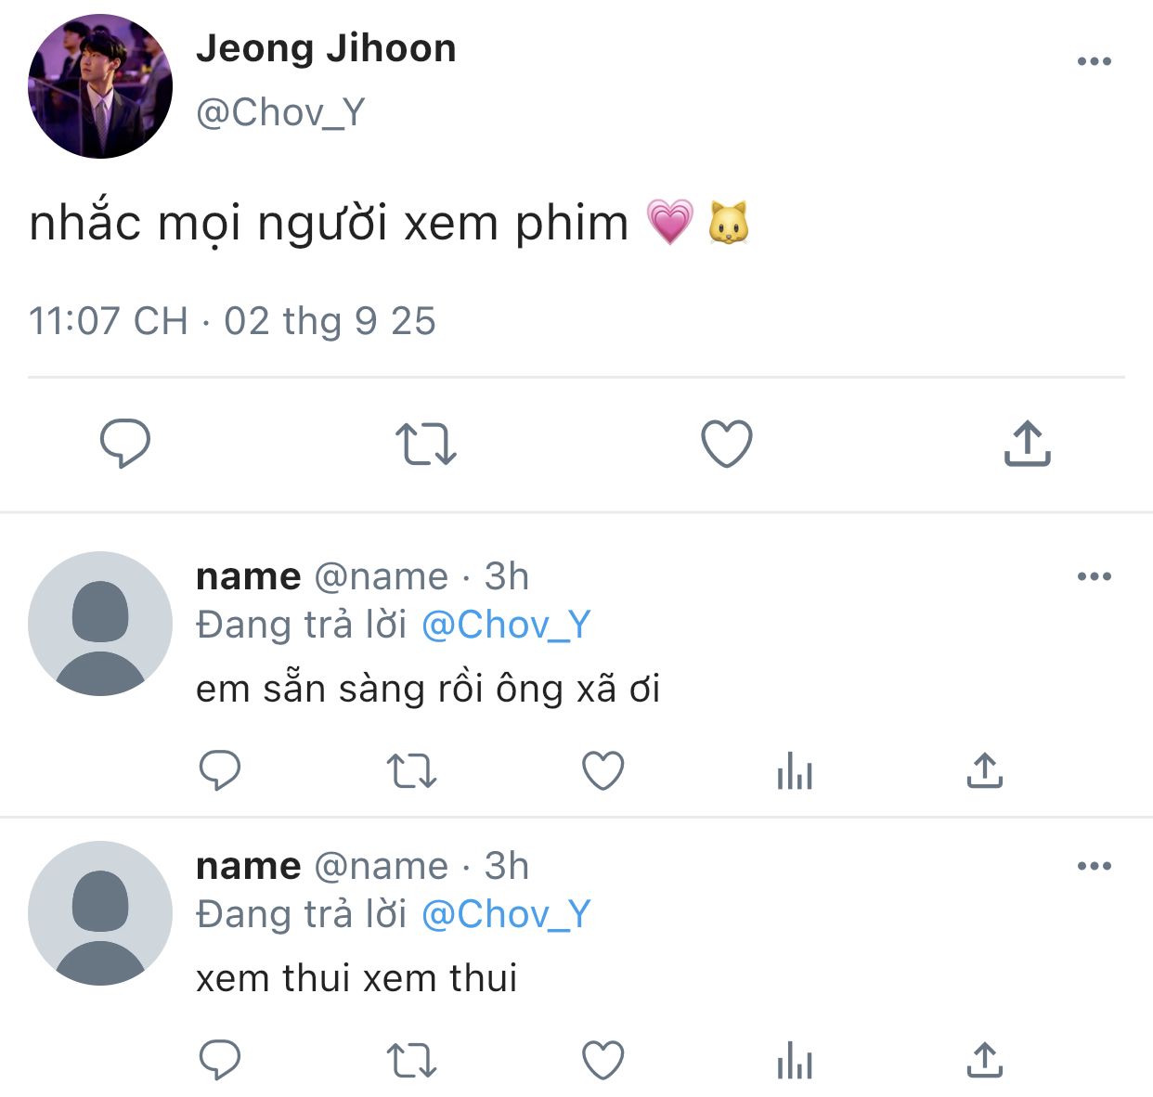Screen dimensions: 1153x1097
Task: Open more options for the main tweet
Action: 1095,61
